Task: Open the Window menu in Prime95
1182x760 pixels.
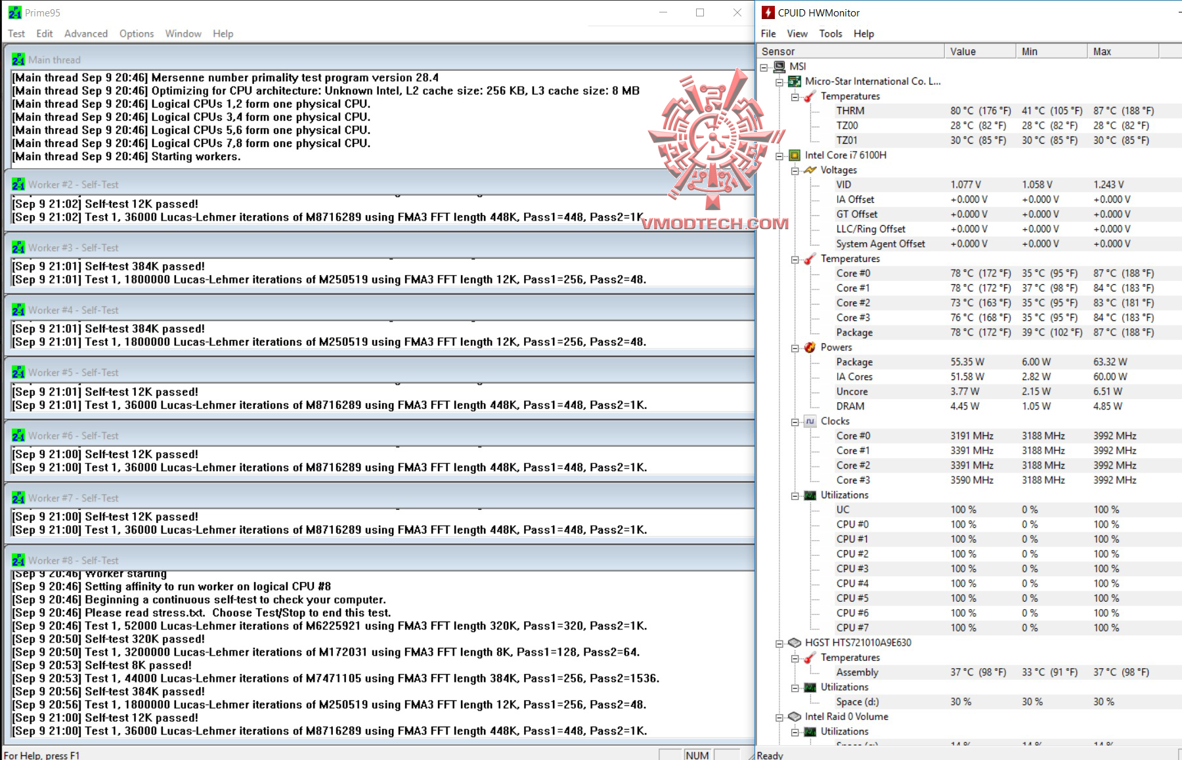Action: pyautogui.click(x=183, y=33)
